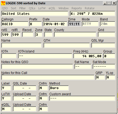
Task: Open the Rotator menu
Action: click(x=89, y=8)
